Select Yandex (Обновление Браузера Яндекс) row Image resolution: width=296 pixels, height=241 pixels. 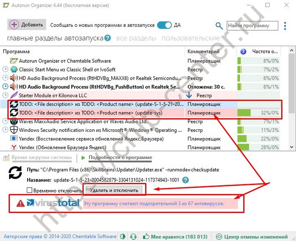point(141,147)
